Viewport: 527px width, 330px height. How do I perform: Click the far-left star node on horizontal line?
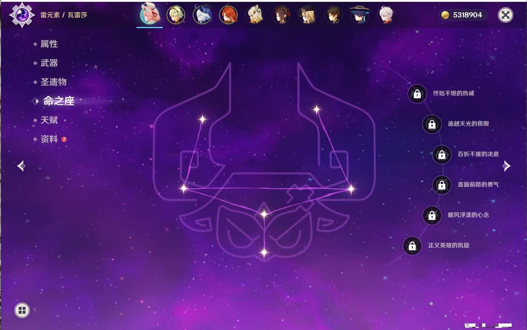click(x=184, y=188)
